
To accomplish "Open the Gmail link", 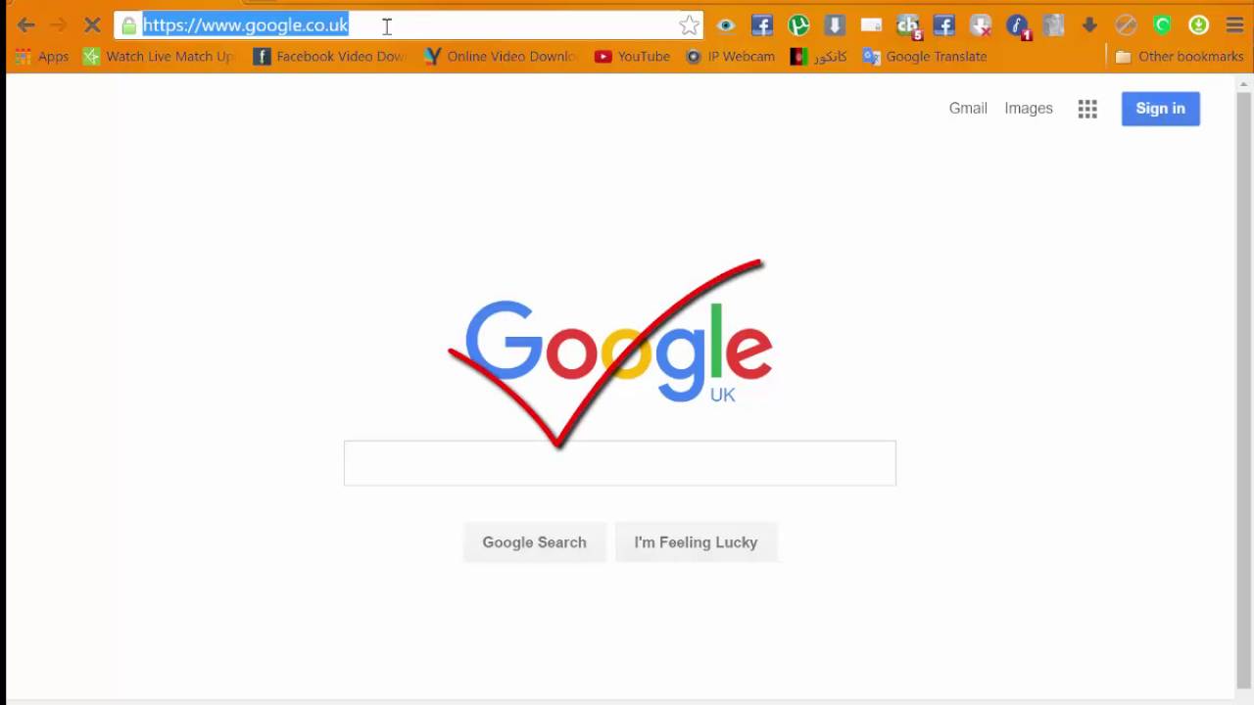I will click(968, 109).
